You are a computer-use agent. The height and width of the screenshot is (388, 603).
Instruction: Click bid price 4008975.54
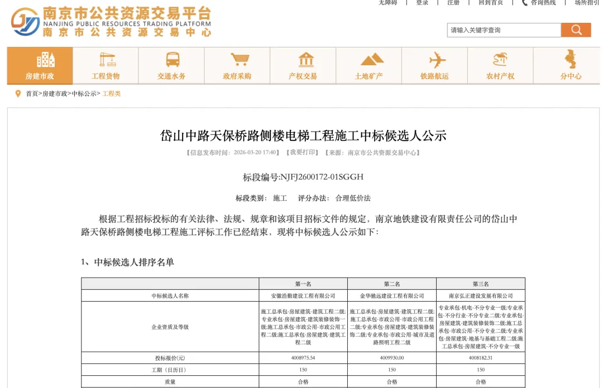coord(303,358)
